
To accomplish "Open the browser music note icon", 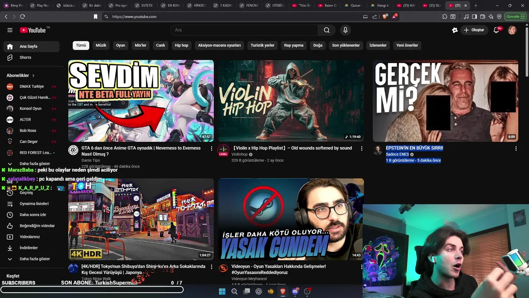I will [466, 17].
